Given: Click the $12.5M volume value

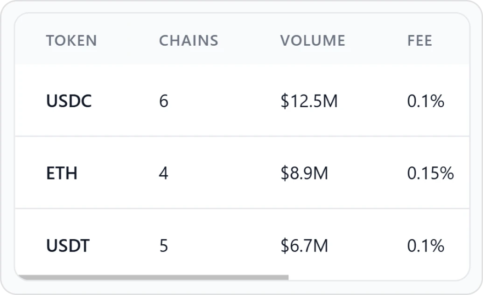Looking at the screenshot, I should tap(310, 101).
